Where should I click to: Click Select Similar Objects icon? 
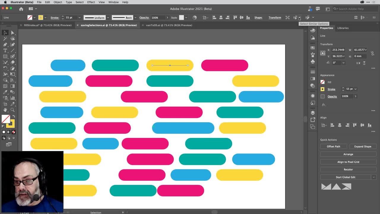[295, 18]
